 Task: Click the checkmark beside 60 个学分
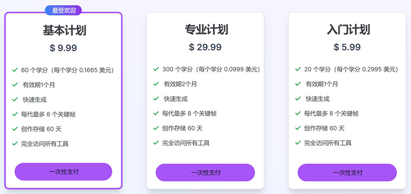[15, 70]
